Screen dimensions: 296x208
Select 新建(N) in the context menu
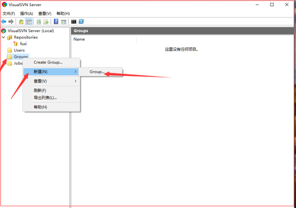pyautogui.click(x=51, y=72)
